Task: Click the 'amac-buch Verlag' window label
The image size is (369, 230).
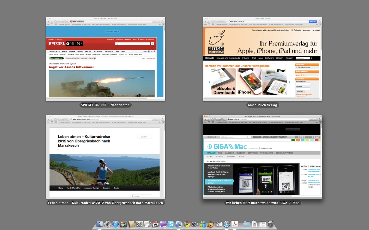Action: click(262, 105)
